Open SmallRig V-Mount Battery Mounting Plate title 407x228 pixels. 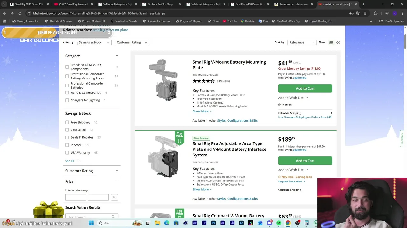pyautogui.click(x=229, y=65)
